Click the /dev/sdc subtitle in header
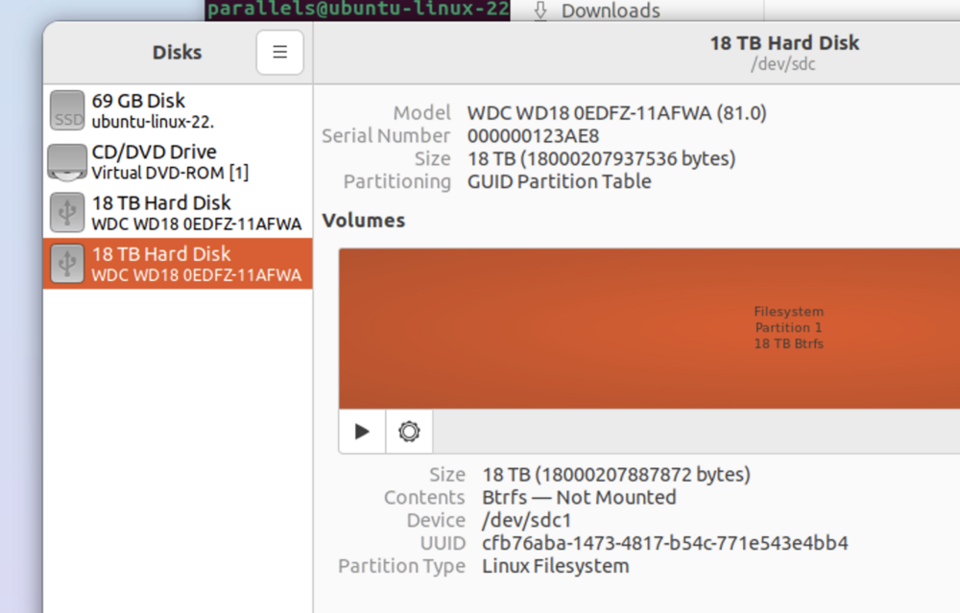 [x=783, y=64]
